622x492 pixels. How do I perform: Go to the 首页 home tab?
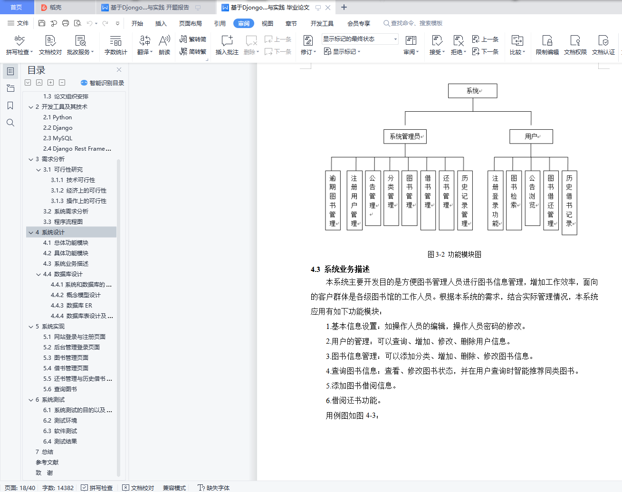16,7
